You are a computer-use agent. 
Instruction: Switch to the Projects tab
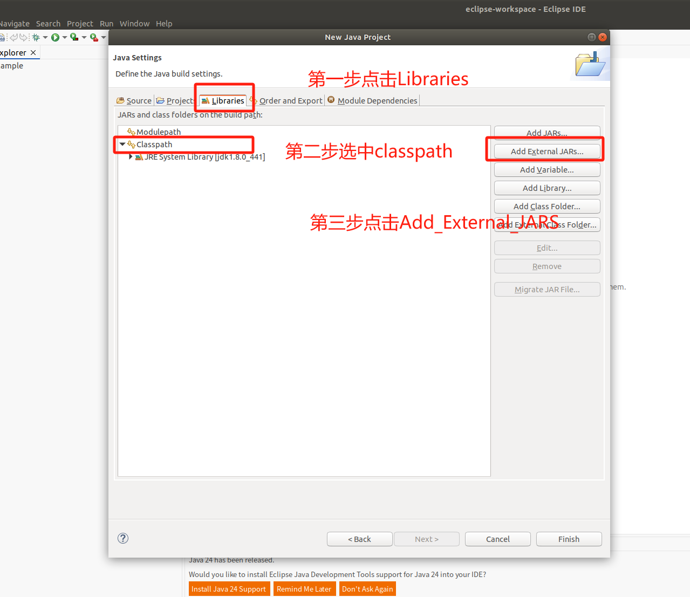coord(175,100)
